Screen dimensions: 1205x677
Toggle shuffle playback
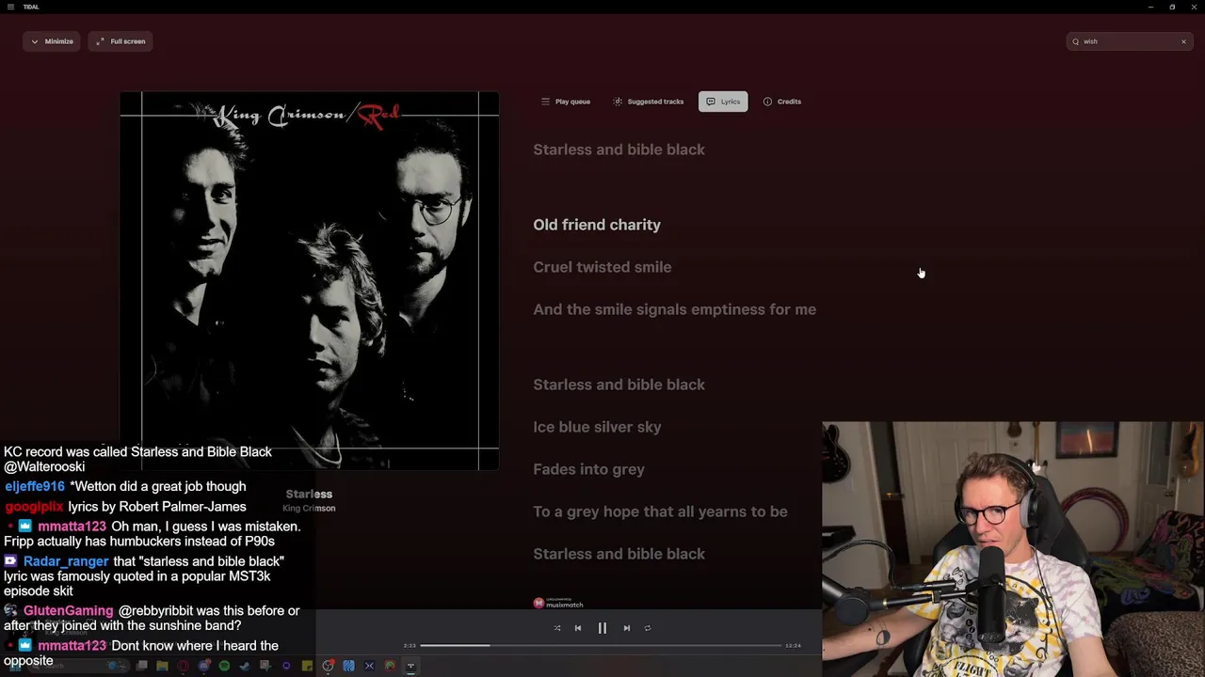pyautogui.click(x=557, y=628)
